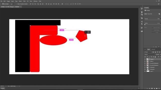The width and height of the screenshot is (161, 90).
Task: Hide the Layer 0 layer
Action: [x=145, y=71]
